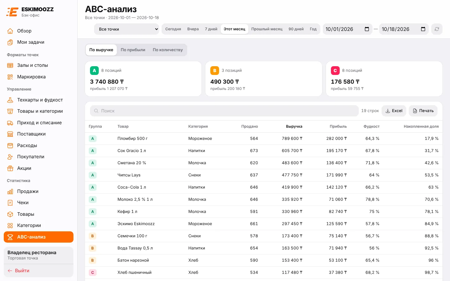Open start date calendar picker icon

click(x=367, y=29)
